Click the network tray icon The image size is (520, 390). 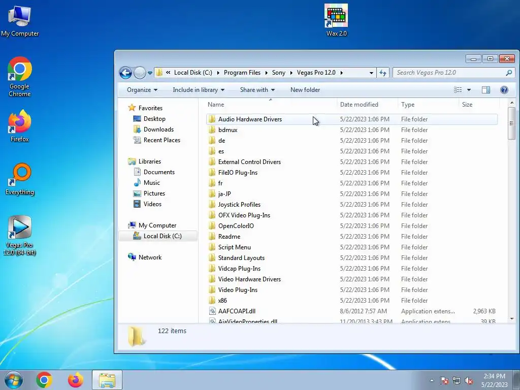click(457, 380)
